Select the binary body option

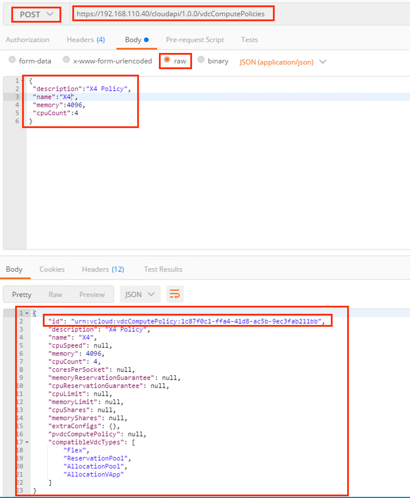click(201, 60)
